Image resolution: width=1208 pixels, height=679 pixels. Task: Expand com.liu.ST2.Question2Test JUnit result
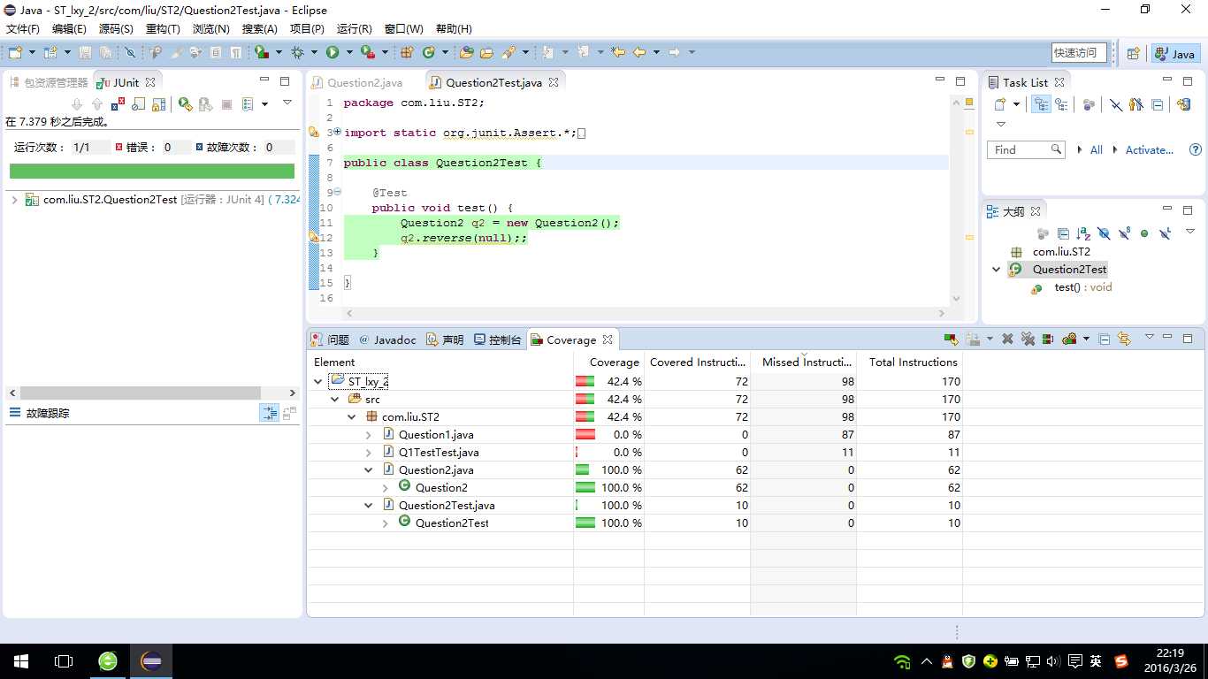(x=14, y=200)
